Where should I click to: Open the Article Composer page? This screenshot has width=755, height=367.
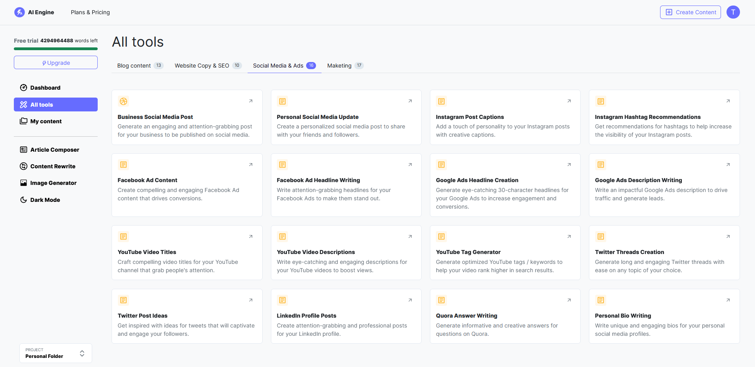(x=56, y=150)
